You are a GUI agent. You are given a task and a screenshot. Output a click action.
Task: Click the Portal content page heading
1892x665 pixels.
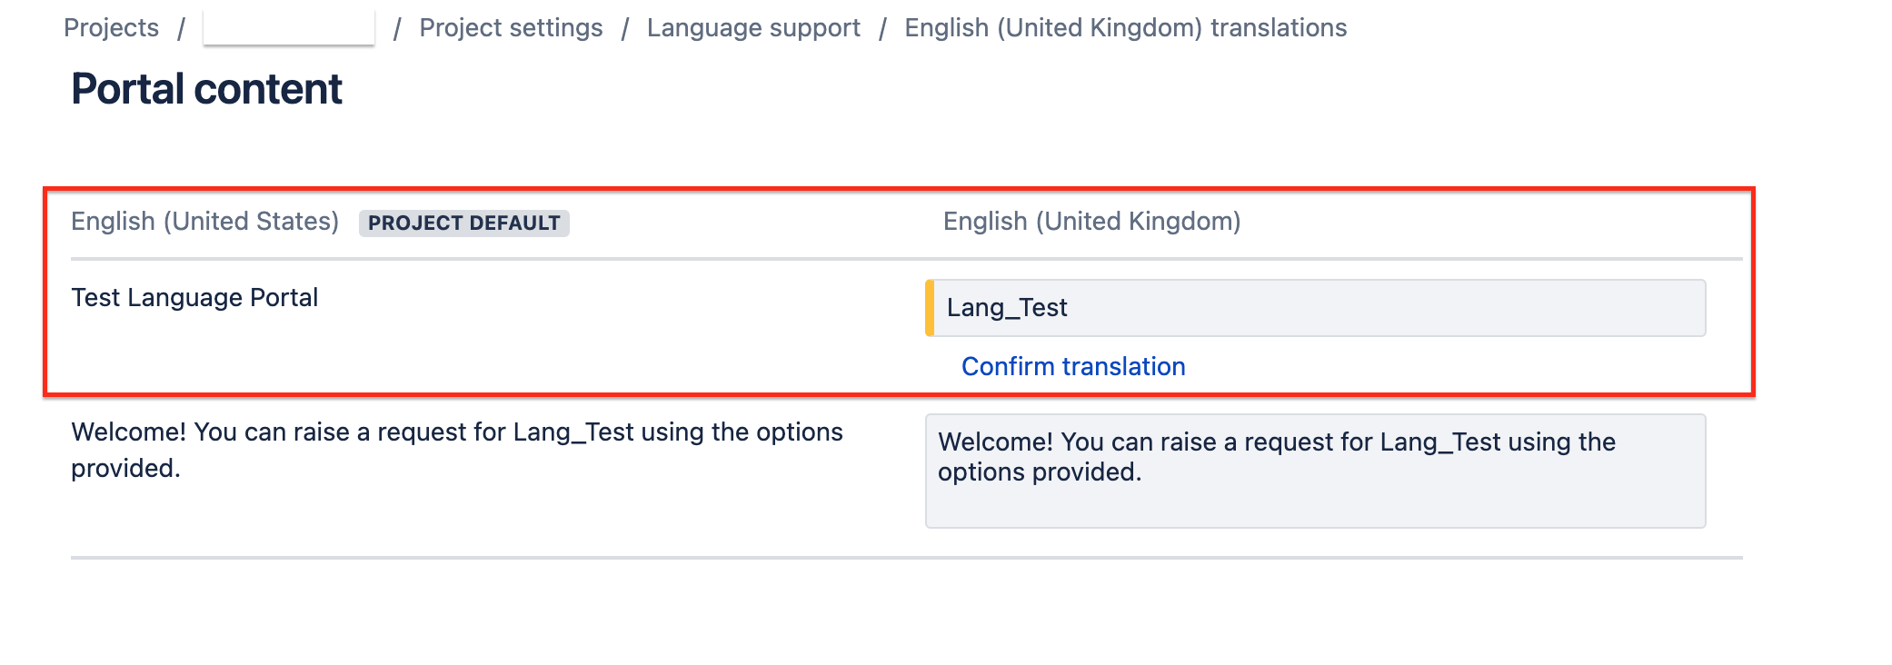coord(207,88)
